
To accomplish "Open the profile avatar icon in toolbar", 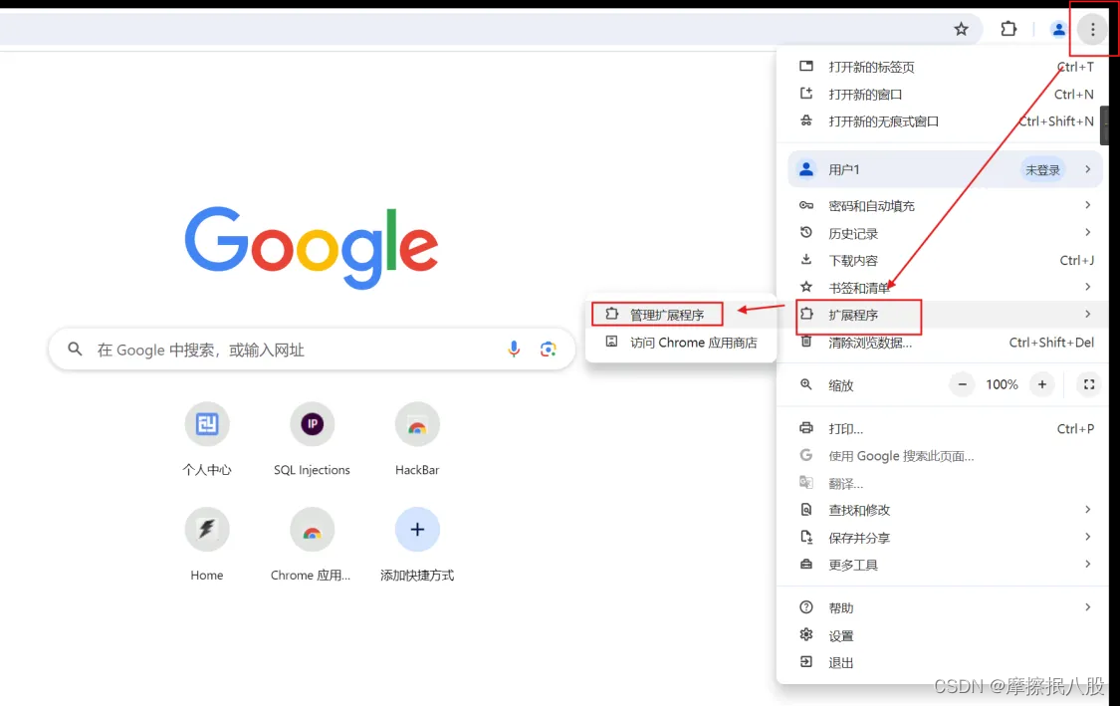I will coord(1058,29).
